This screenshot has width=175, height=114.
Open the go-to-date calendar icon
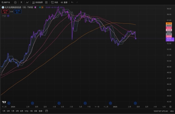(x=47, y=111)
